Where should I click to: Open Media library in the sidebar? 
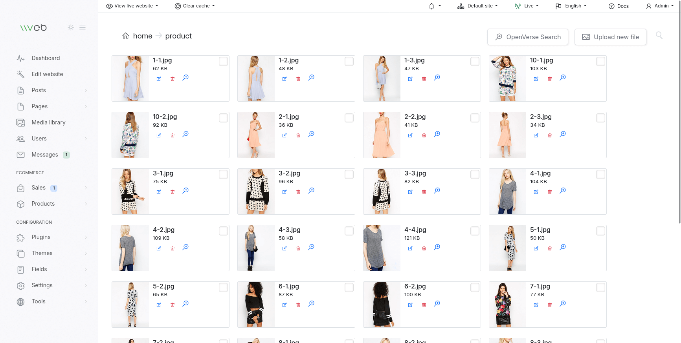tap(48, 122)
